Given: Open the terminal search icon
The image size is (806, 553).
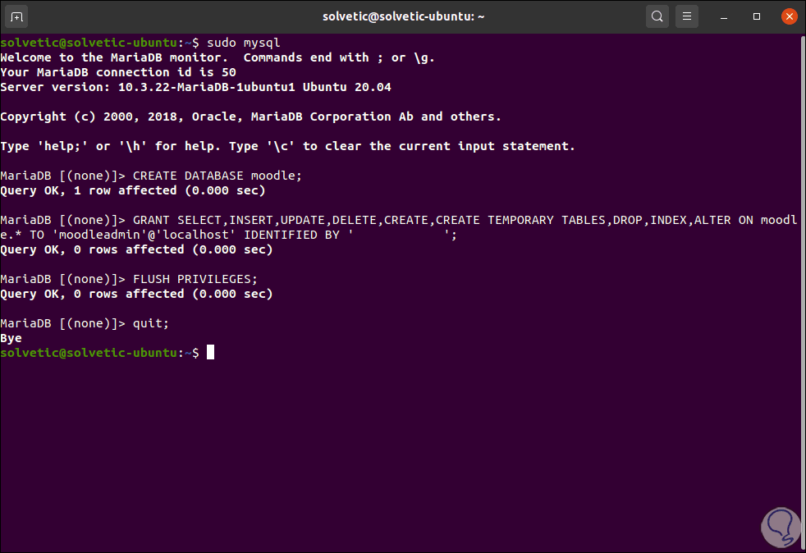Looking at the screenshot, I should click(x=657, y=16).
